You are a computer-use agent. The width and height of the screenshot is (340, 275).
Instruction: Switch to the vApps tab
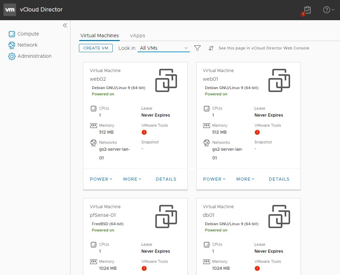click(138, 36)
